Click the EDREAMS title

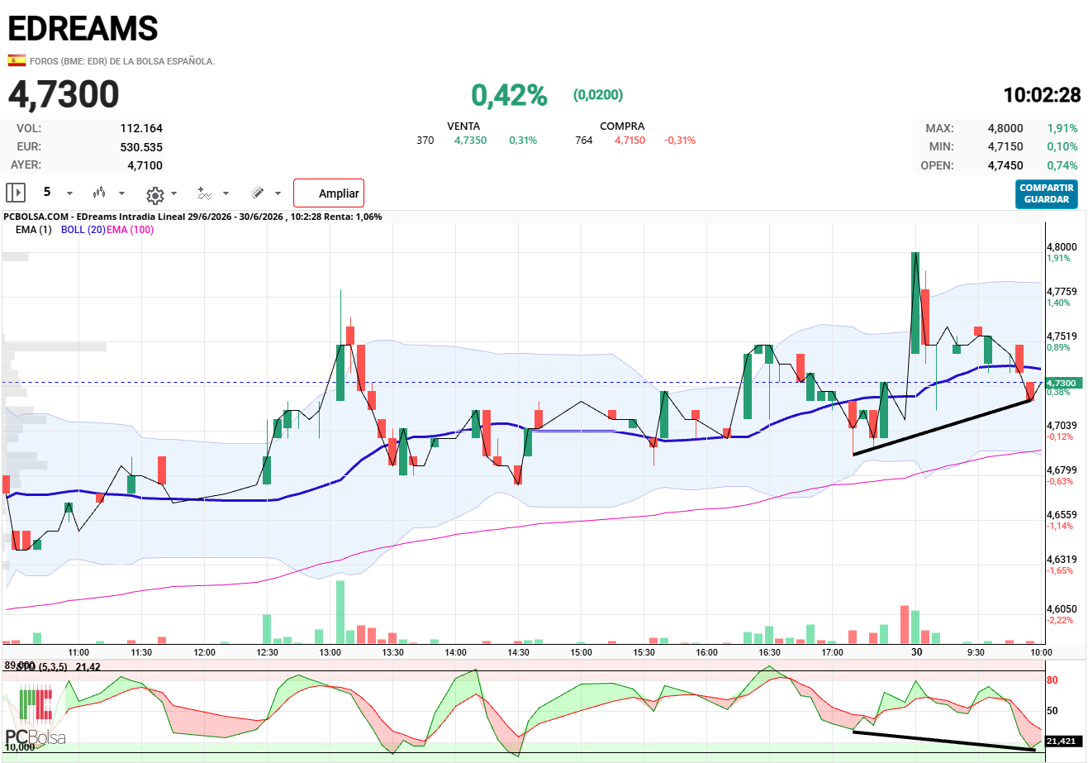(x=83, y=29)
